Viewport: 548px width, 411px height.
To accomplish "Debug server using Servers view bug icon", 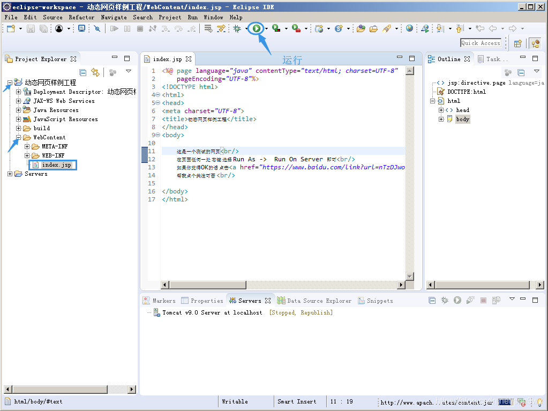I will point(445,300).
